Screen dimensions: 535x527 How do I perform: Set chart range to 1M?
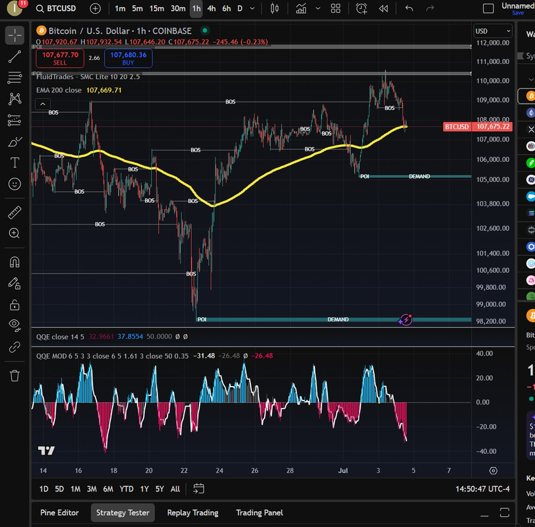75,489
